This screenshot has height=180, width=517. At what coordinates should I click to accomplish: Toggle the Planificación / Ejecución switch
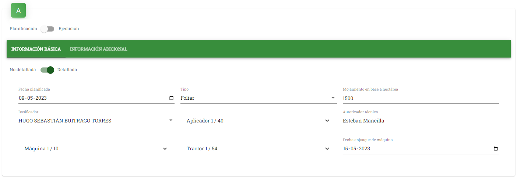click(48, 29)
